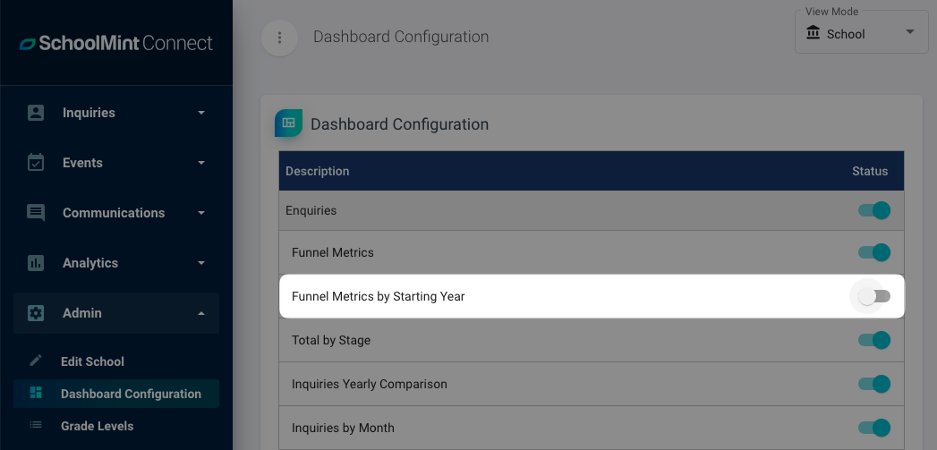The height and width of the screenshot is (450, 937).
Task: Click the Analytics bar chart icon
Action: (36, 263)
